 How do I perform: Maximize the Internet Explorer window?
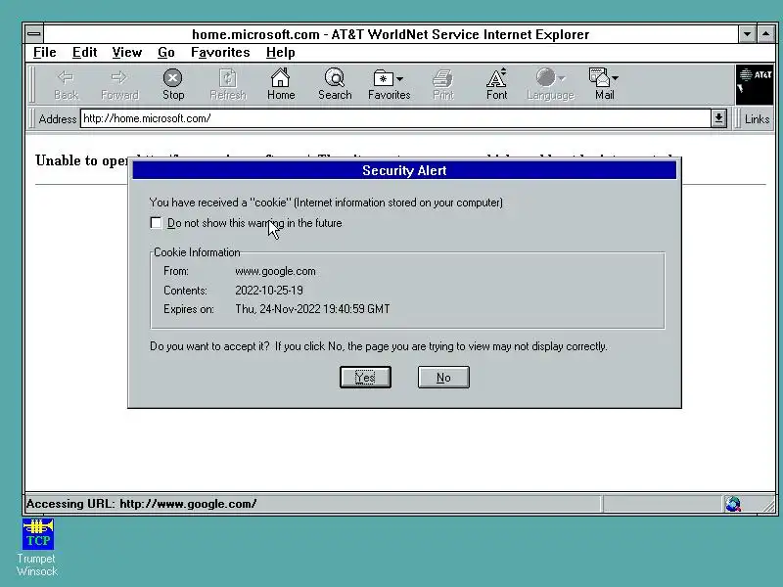(766, 34)
